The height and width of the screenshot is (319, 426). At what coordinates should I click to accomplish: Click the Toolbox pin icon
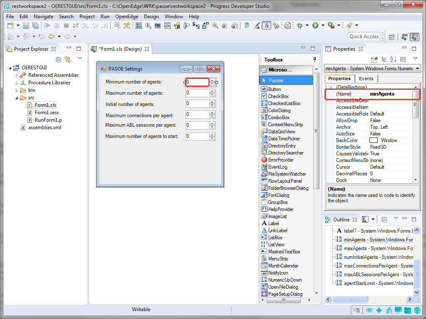(315, 59)
